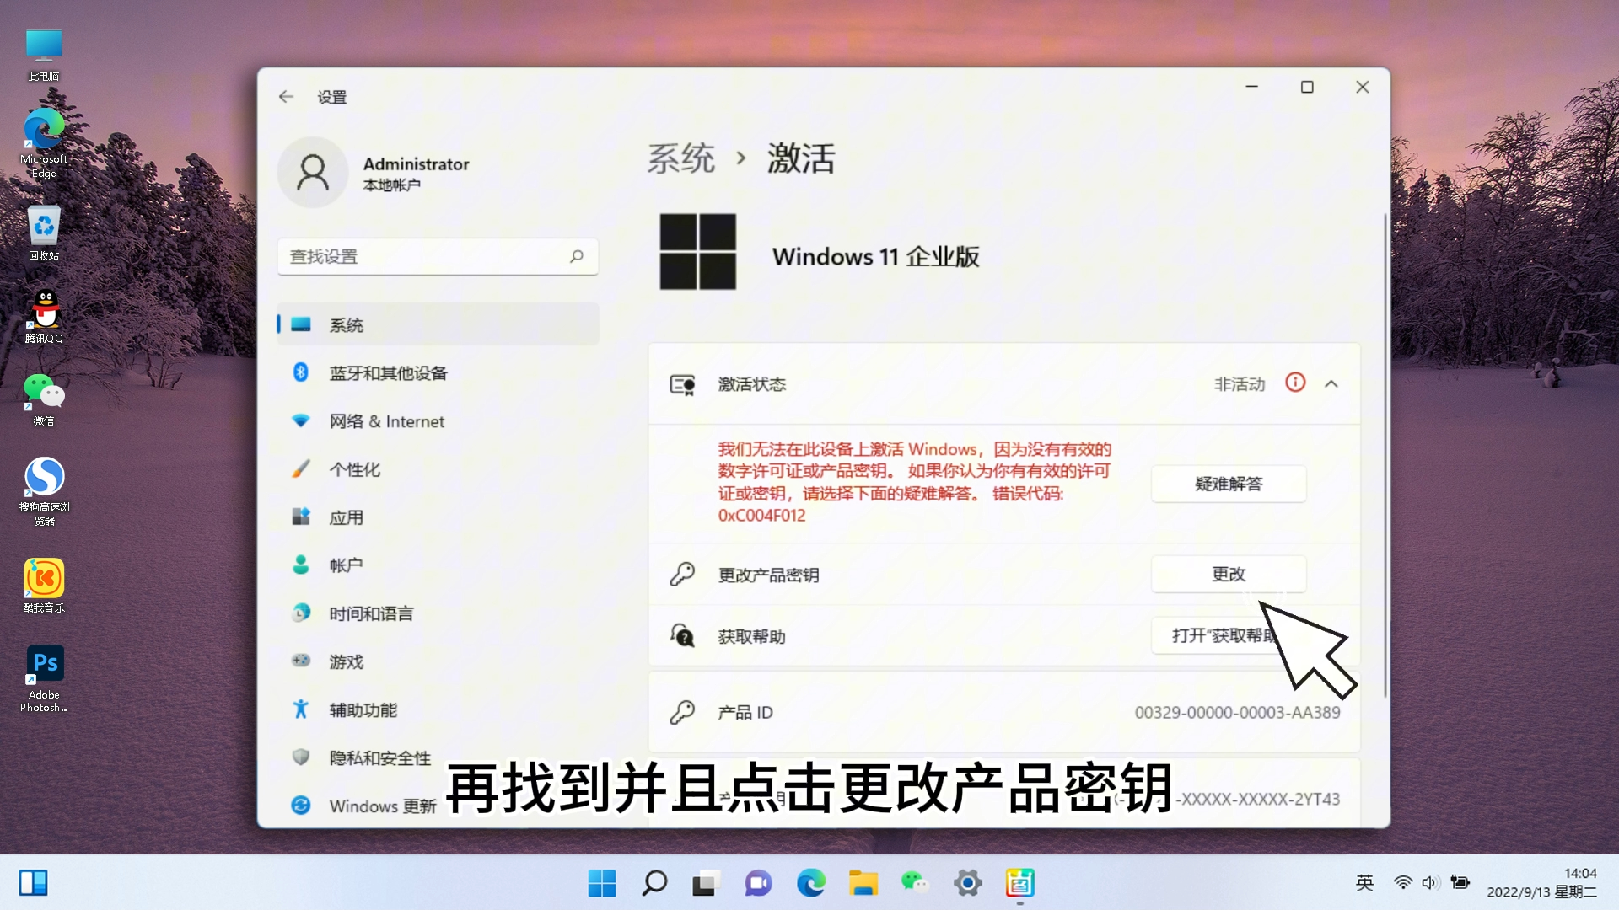
Task: Click the Windows 11 logo image
Action: (697, 252)
